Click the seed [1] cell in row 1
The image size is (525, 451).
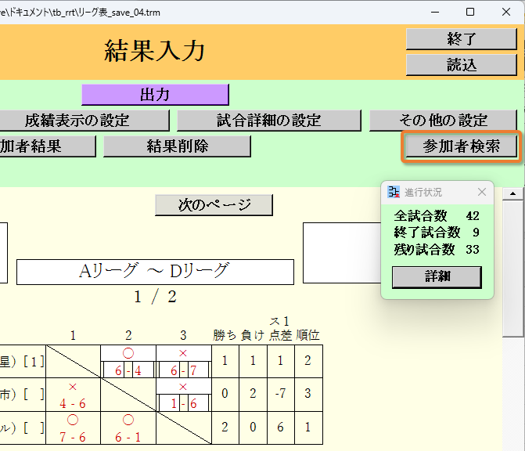click(x=34, y=362)
